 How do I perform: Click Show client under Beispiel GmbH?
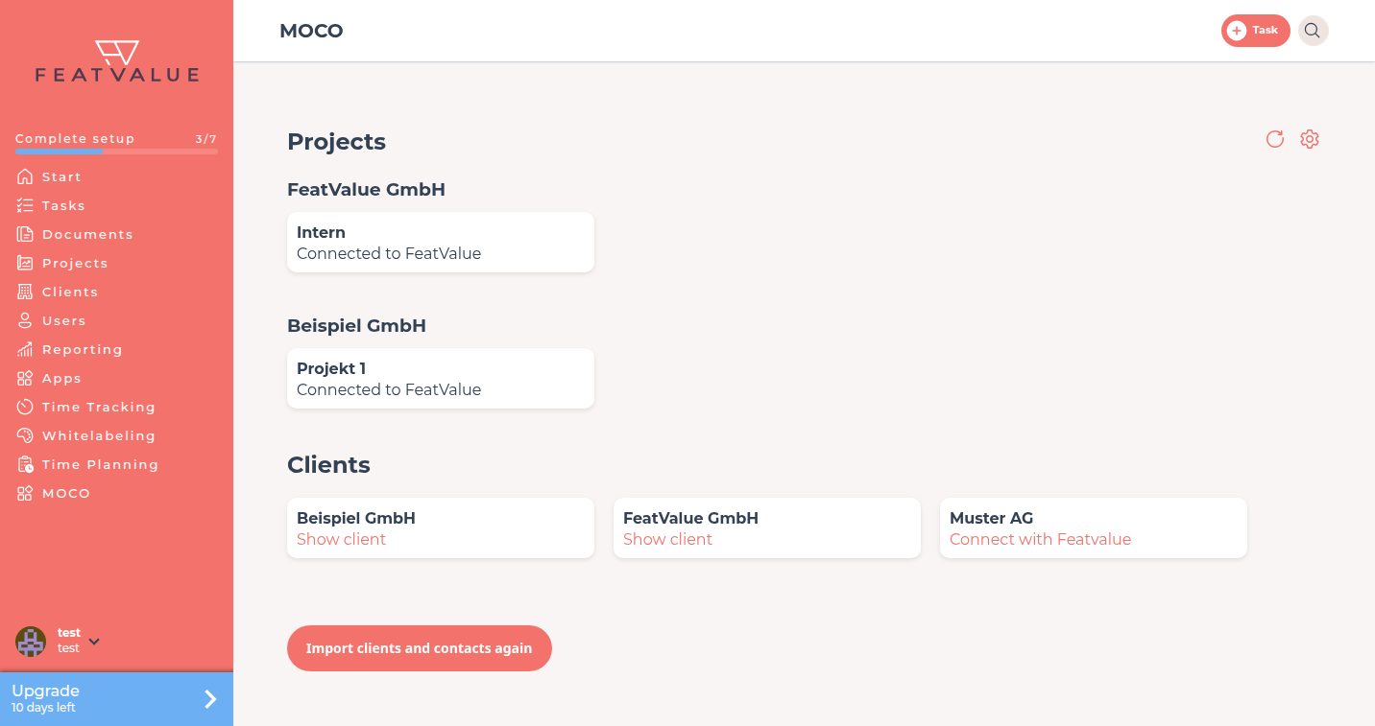click(x=341, y=539)
